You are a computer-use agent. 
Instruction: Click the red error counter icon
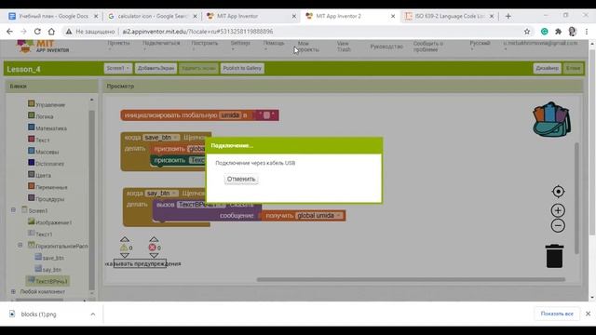tap(153, 248)
